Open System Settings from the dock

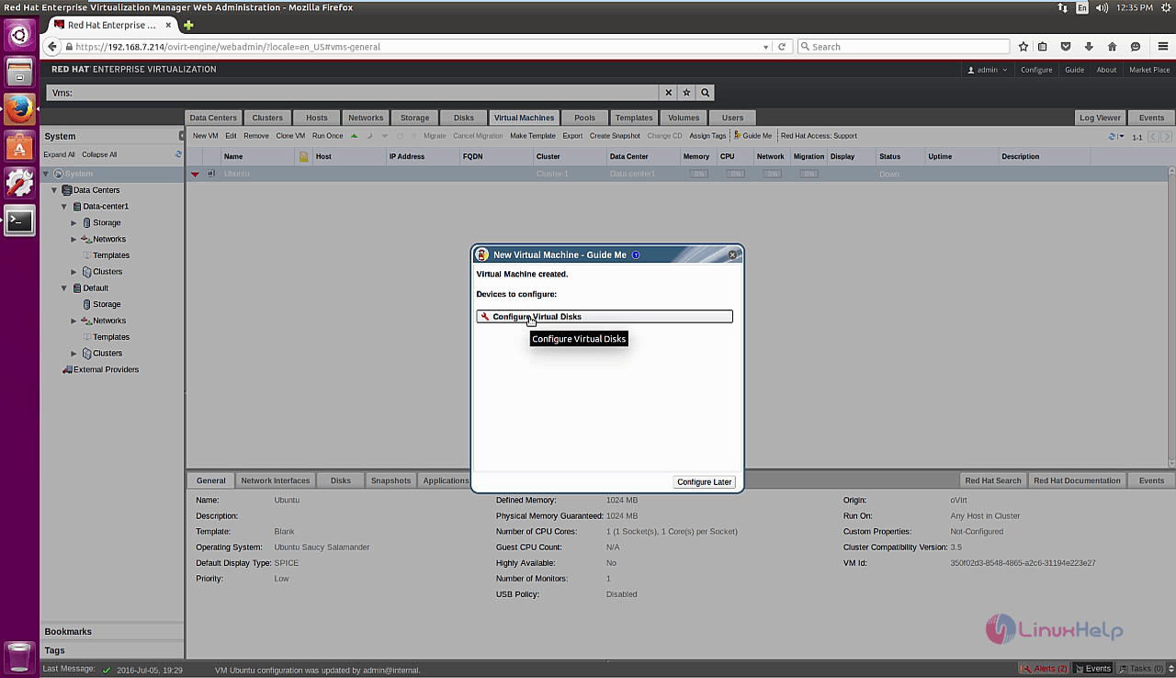pos(19,184)
